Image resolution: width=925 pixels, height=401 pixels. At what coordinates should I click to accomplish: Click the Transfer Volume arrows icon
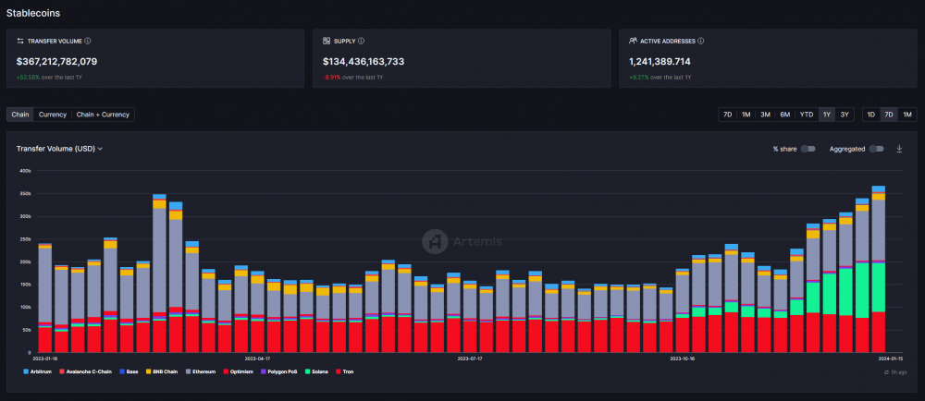pos(20,41)
